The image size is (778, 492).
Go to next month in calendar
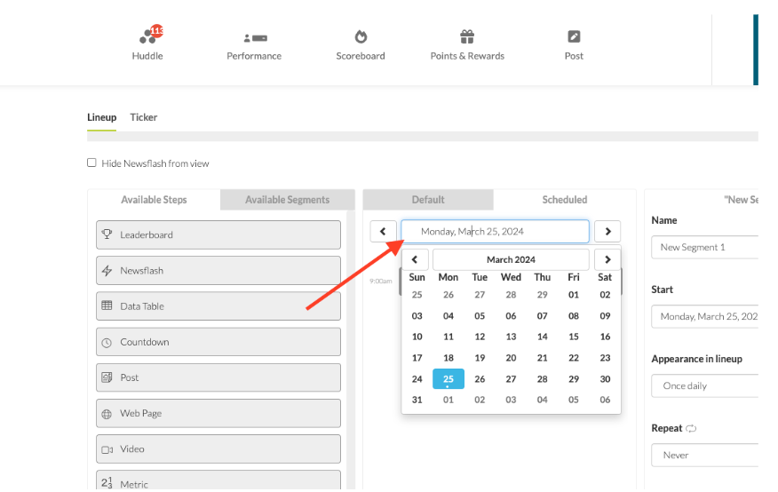[607, 259]
